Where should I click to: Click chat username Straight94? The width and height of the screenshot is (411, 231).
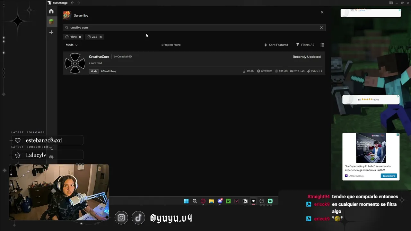click(319, 197)
